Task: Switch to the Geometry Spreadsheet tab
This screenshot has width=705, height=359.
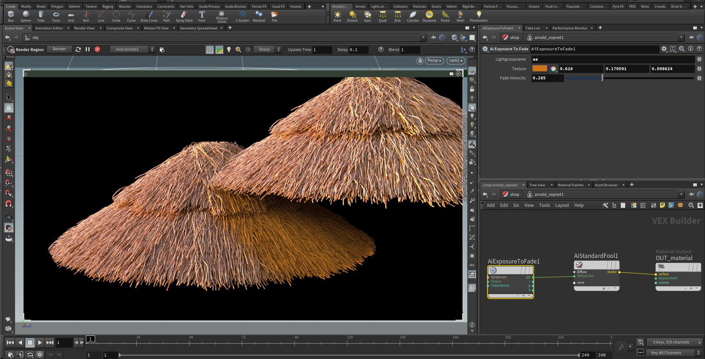Action: pyautogui.click(x=198, y=28)
